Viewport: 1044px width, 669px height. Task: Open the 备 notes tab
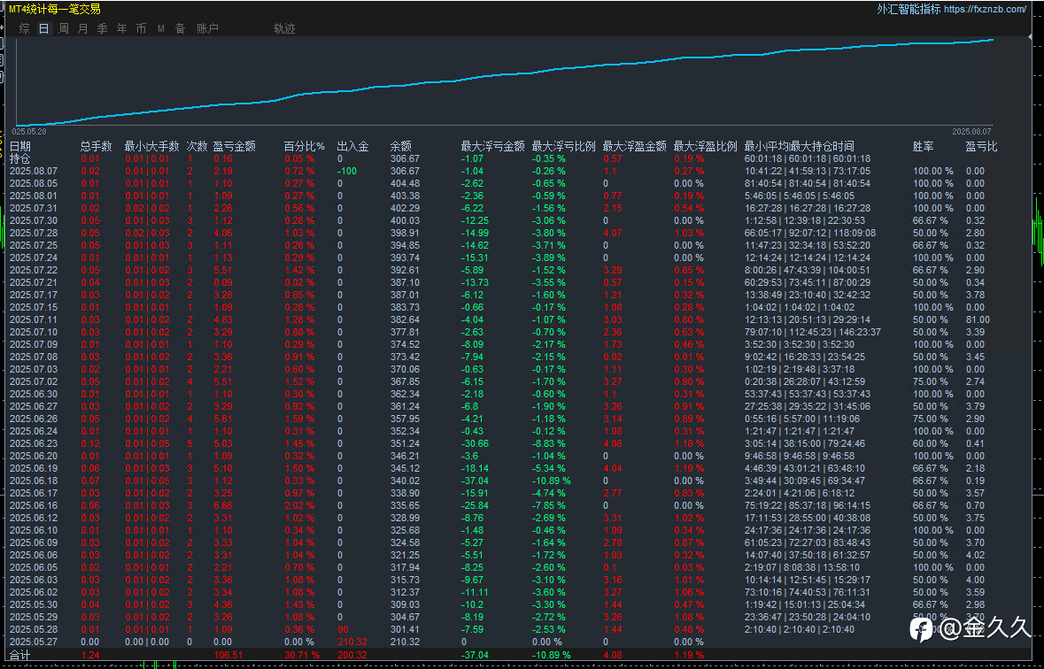point(180,28)
